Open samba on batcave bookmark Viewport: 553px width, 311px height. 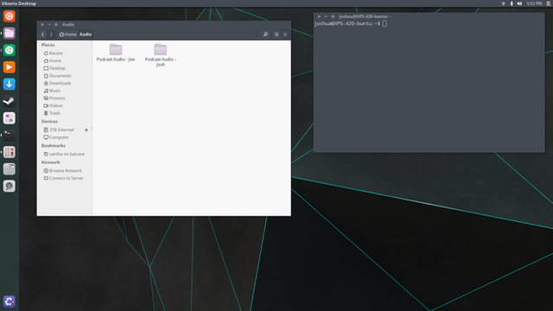(x=64, y=154)
